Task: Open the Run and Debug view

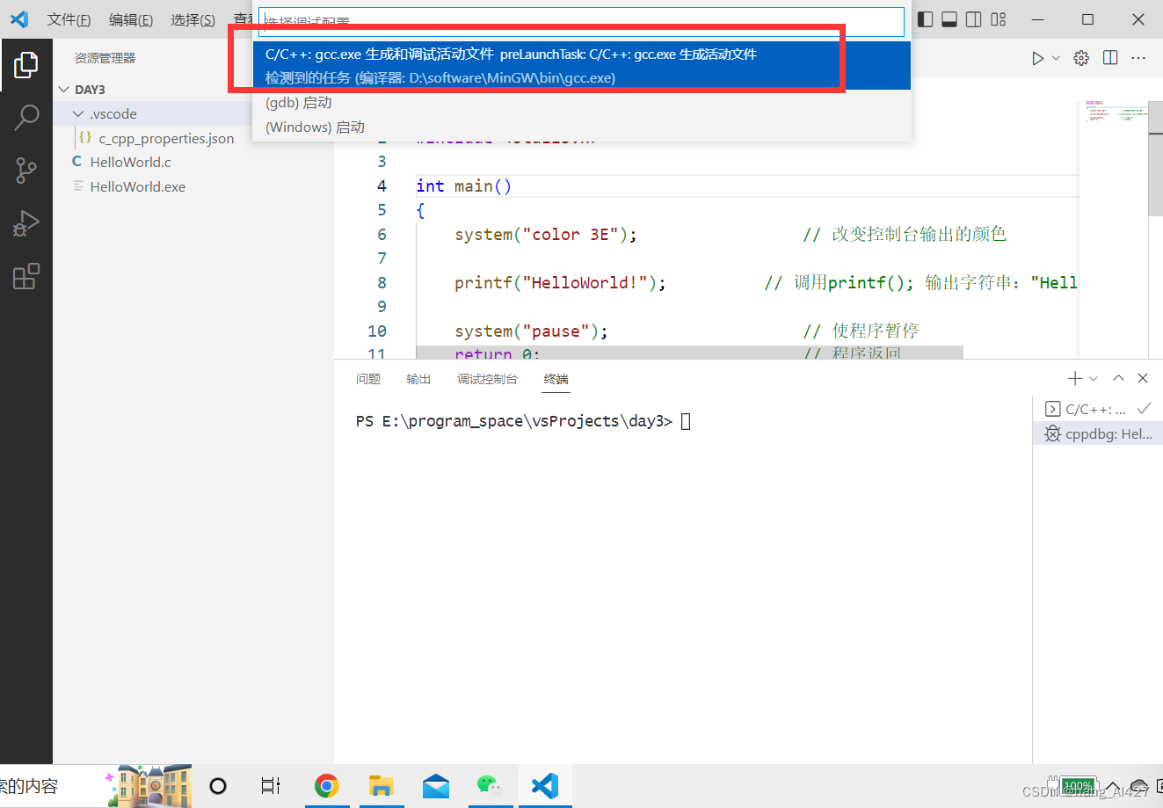Action: click(26, 223)
